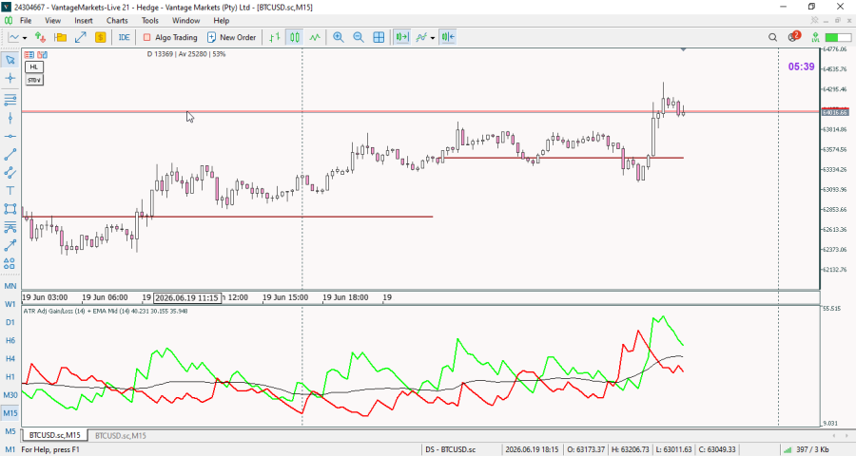Open the Market Watch arrows icon
856x456 pixels.
pos(40,37)
